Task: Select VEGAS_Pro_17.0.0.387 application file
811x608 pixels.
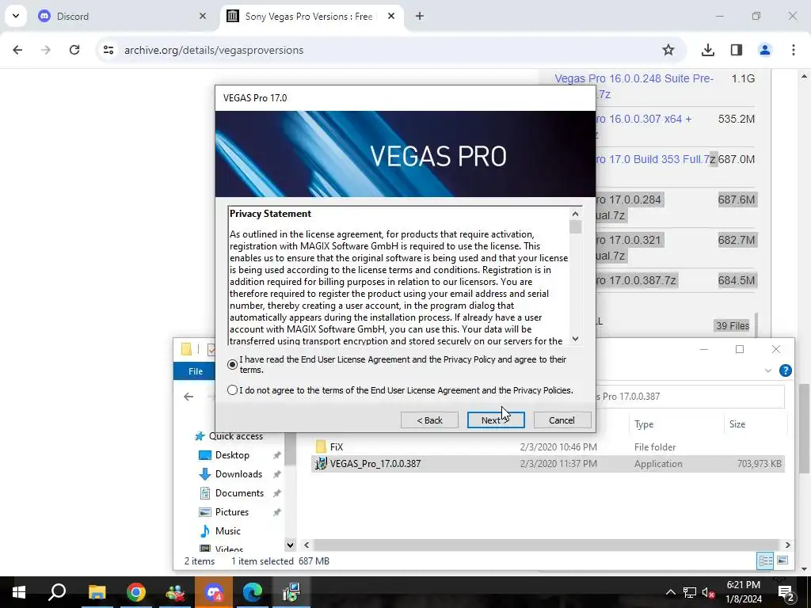Action: [548, 464]
